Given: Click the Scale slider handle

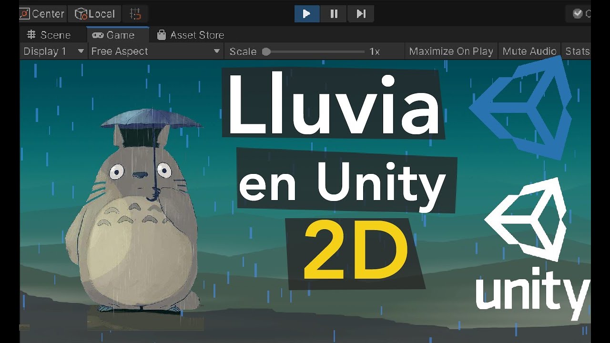Looking at the screenshot, I should click(x=266, y=51).
